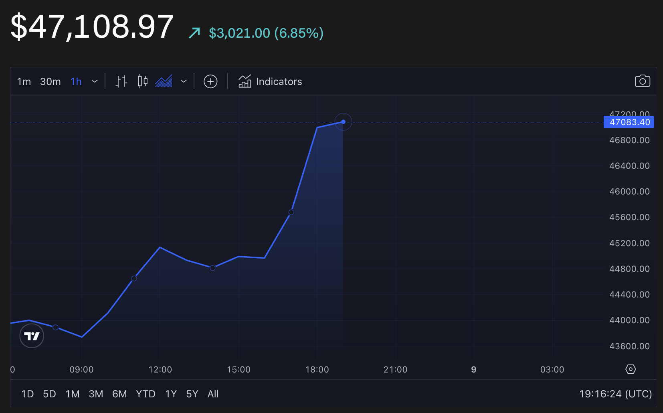Viewport: 663px width, 413px height.
Task: Open the interval dropdown next to 1h
Action: [x=95, y=81]
